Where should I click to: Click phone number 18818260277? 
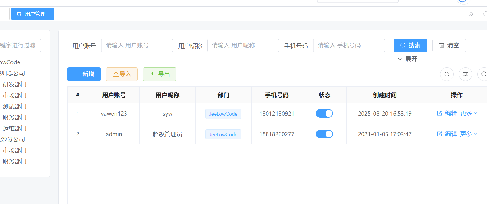pyautogui.click(x=277, y=134)
